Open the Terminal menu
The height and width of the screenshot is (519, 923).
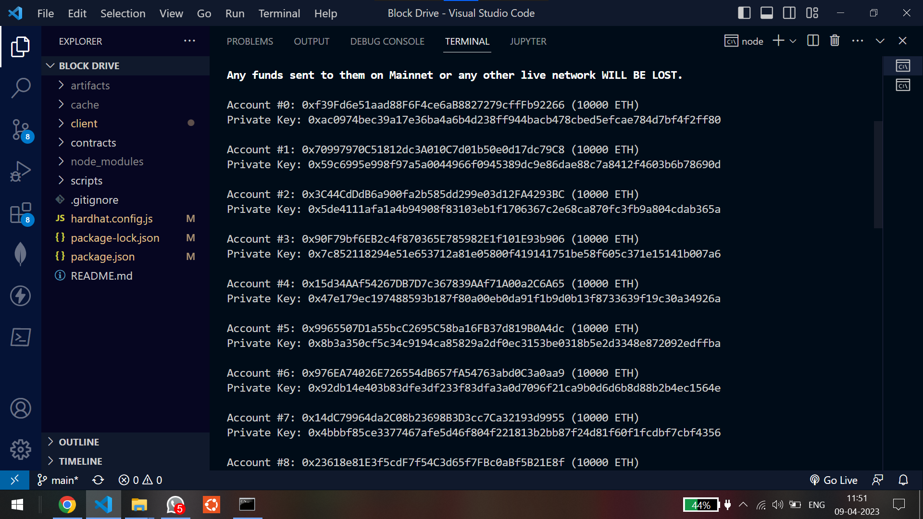point(279,13)
